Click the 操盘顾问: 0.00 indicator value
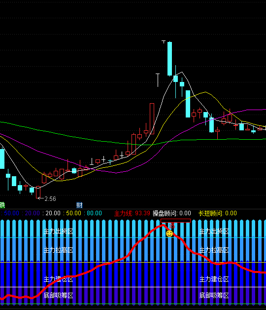The image size is (266, 310). click(172, 213)
